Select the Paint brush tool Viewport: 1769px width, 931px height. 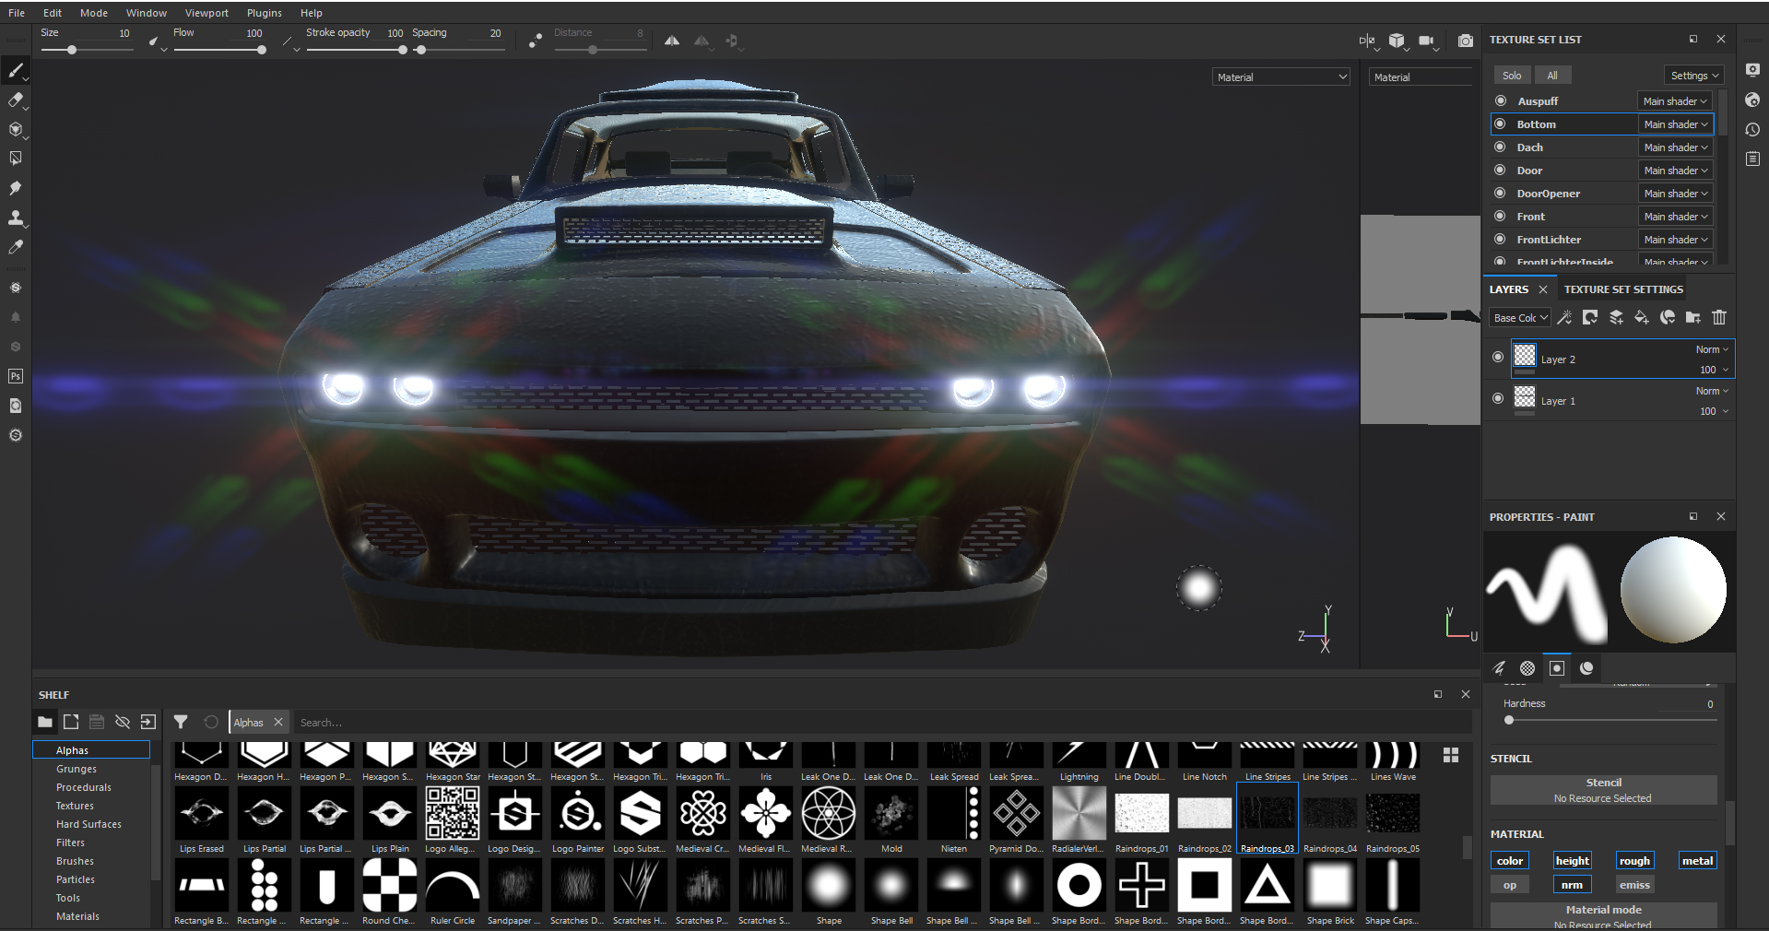(x=16, y=70)
